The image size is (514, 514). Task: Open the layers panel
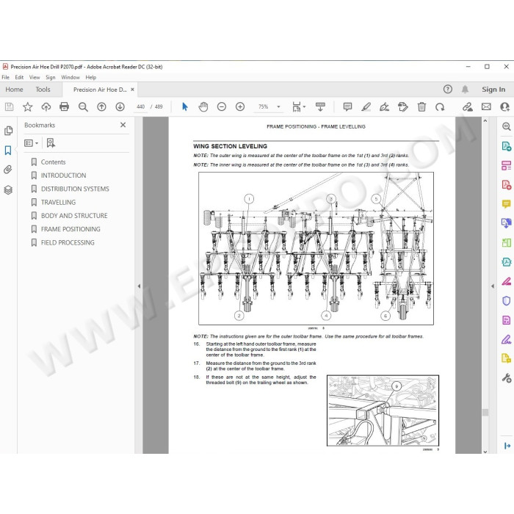pyautogui.click(x=8, y=189)
